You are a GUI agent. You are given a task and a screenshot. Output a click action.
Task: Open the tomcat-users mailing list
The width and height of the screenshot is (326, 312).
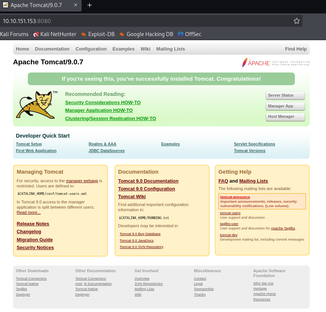coord(230,213)
